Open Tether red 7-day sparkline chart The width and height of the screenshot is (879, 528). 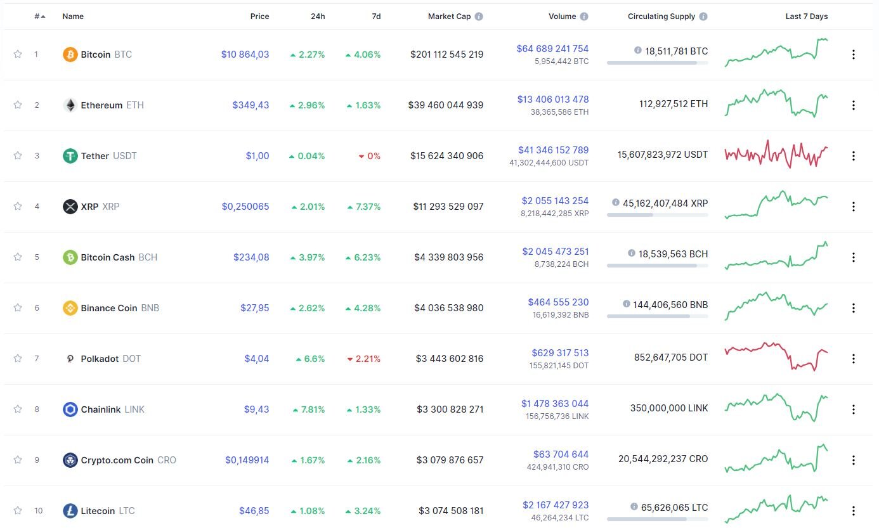(x=776, y=154)
